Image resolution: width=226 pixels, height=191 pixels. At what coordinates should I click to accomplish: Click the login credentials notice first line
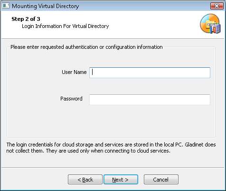[111, 145]
